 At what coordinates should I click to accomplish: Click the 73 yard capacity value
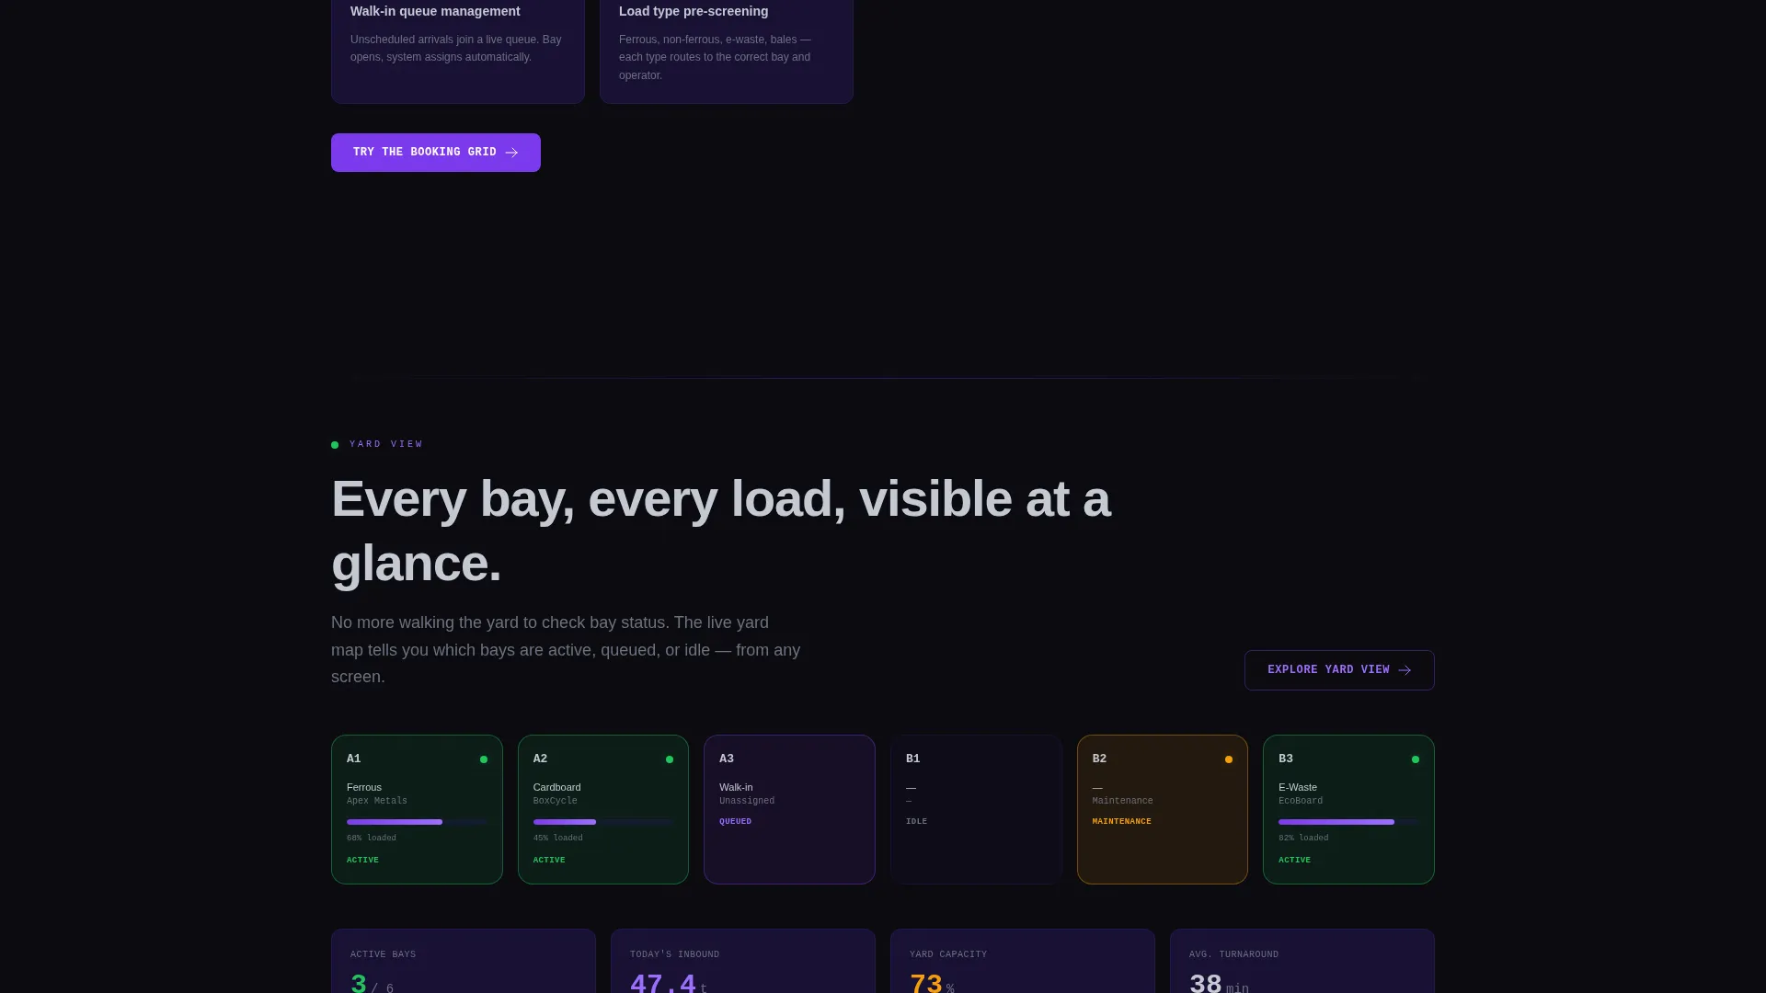[x=926, y=983]
